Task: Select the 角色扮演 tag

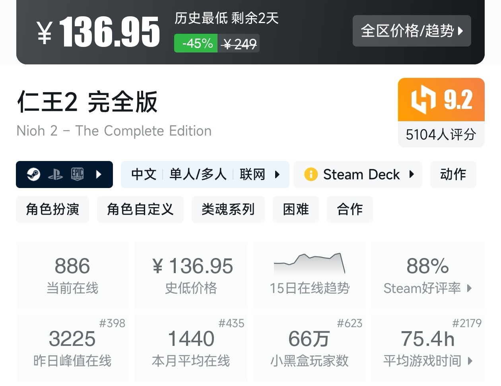Action: (52, 209)
